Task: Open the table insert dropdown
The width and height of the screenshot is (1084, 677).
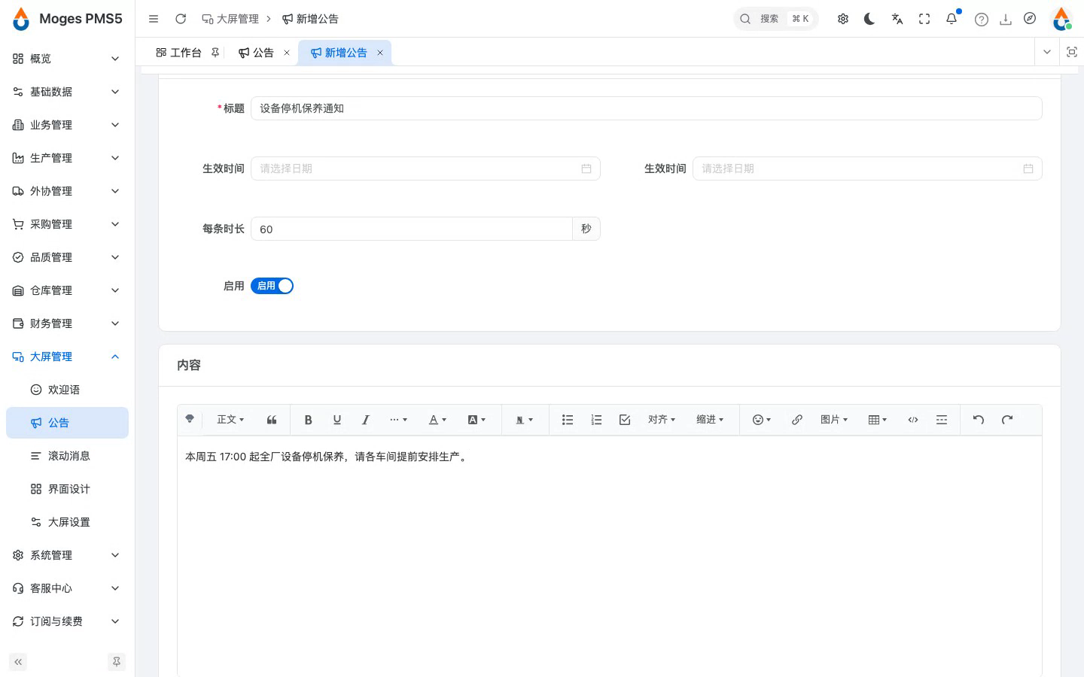Action: 878,420
